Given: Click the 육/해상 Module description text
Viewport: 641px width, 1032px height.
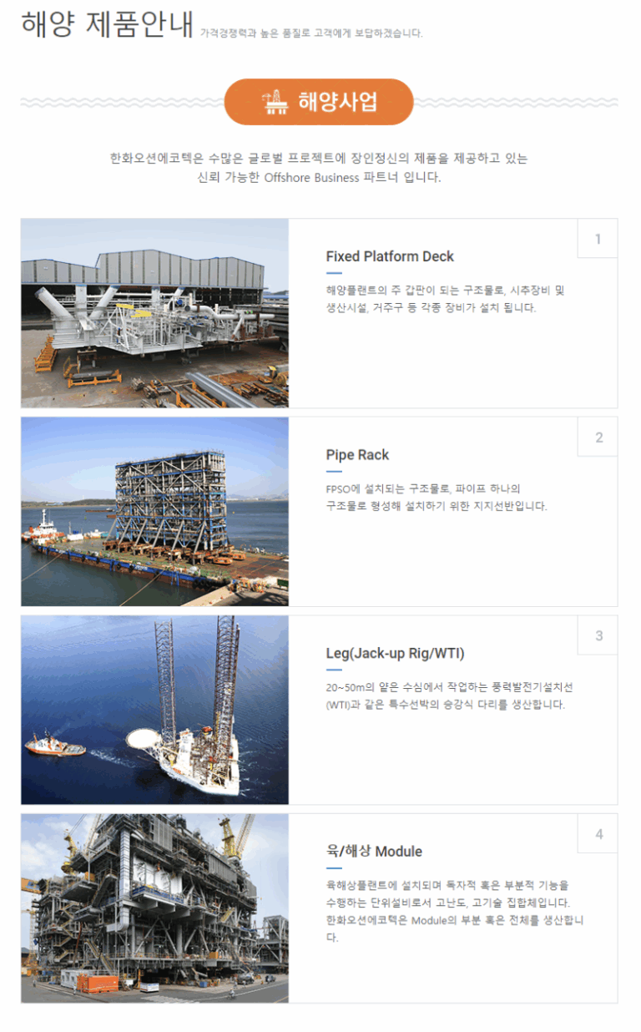Looking at the screenshot, I should coord(452,910).
